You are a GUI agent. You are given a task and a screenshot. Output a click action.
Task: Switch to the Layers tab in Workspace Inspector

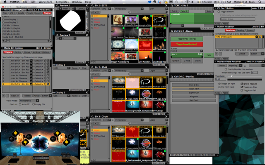39,13
